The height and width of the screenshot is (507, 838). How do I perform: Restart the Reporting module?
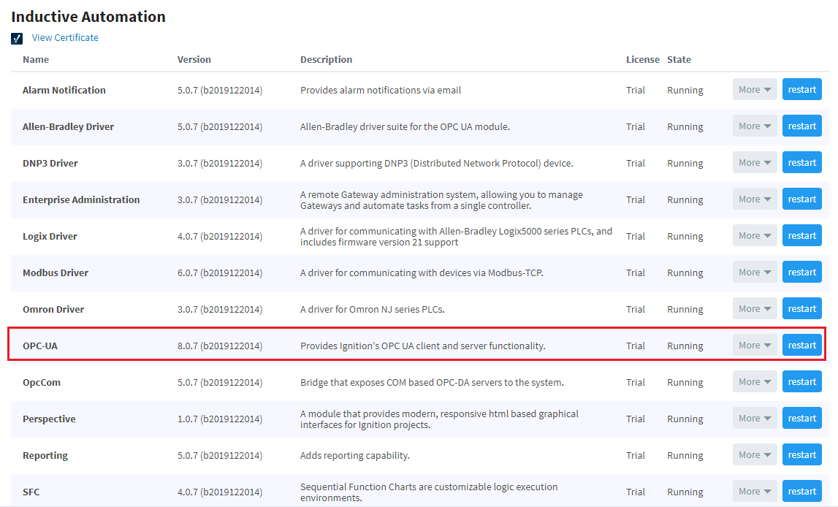point(801,454)
